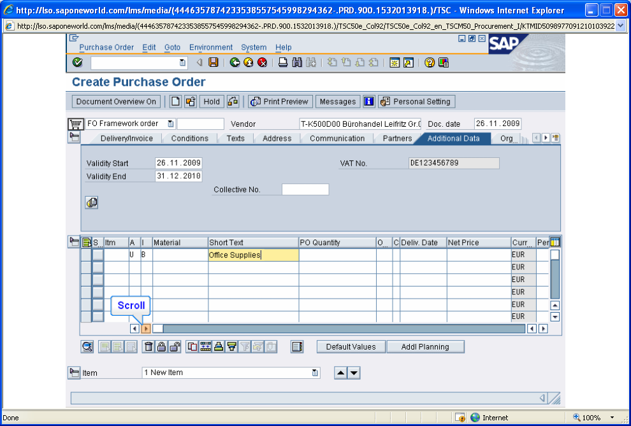Screen dimensions: 631x426
Task: Click the Generate shortcut icon
Action: point(409,62)
